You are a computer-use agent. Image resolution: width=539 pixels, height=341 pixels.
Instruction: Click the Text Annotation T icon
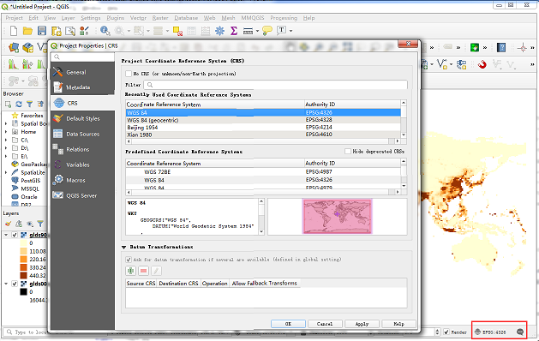282,30
